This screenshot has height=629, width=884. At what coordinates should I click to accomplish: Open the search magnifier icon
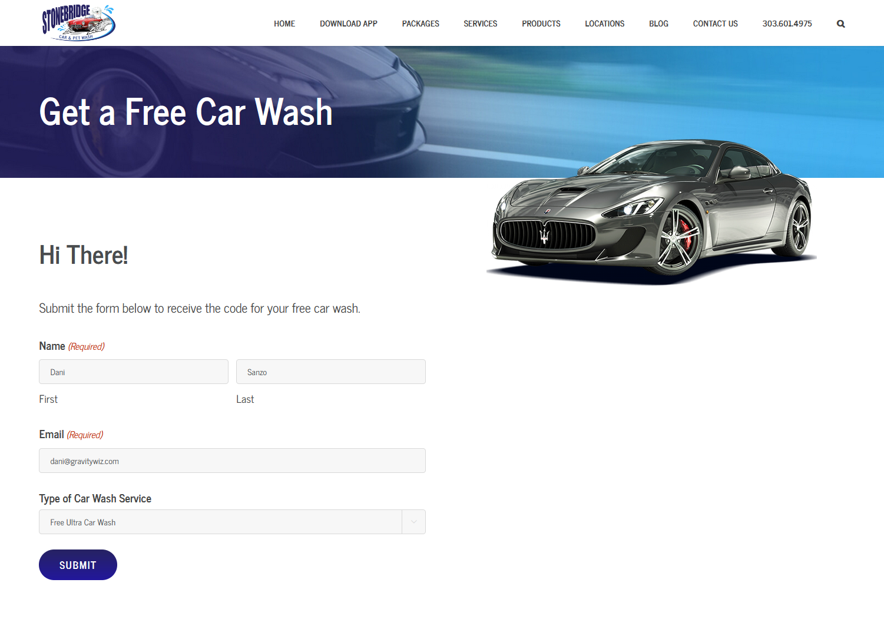pos(840,24)
